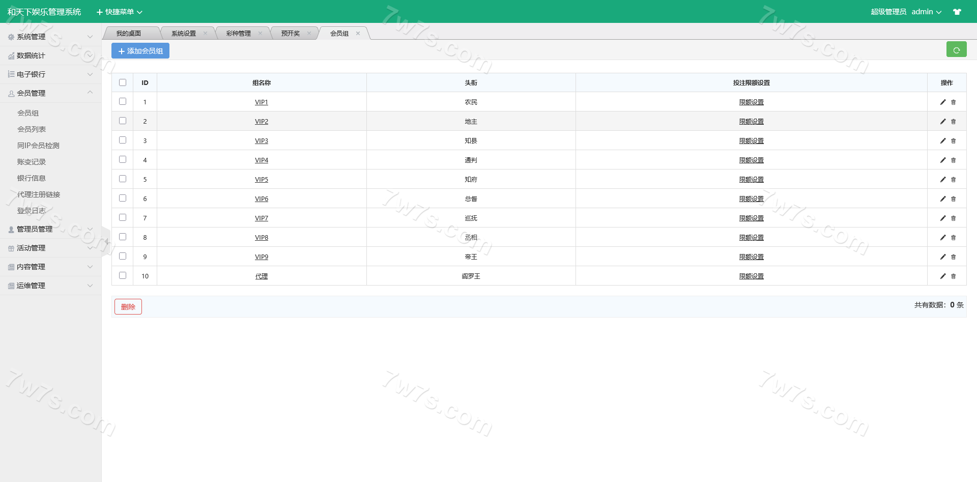Switch to the 我的桌面 tab
Viewport: 977px width, 482px height.
(129, 34)
